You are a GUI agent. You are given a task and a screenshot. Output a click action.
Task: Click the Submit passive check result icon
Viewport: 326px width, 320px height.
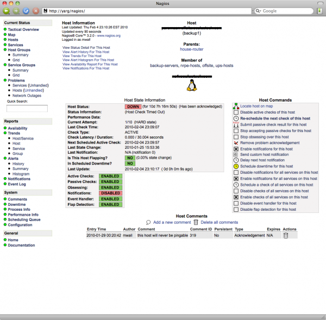tap(235, 124)
